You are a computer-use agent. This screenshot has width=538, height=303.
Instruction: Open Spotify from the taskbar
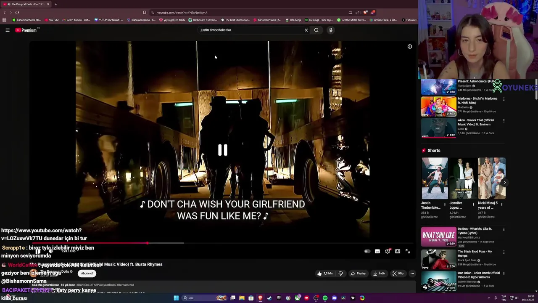tap(325, 298)
